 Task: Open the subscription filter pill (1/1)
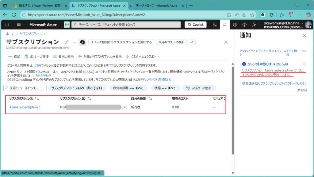(x=77, y=88)
